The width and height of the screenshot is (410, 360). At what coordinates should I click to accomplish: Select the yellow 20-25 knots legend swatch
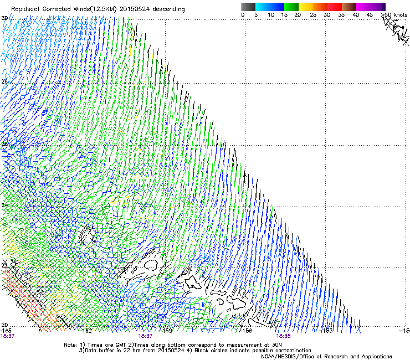point(306,7)
